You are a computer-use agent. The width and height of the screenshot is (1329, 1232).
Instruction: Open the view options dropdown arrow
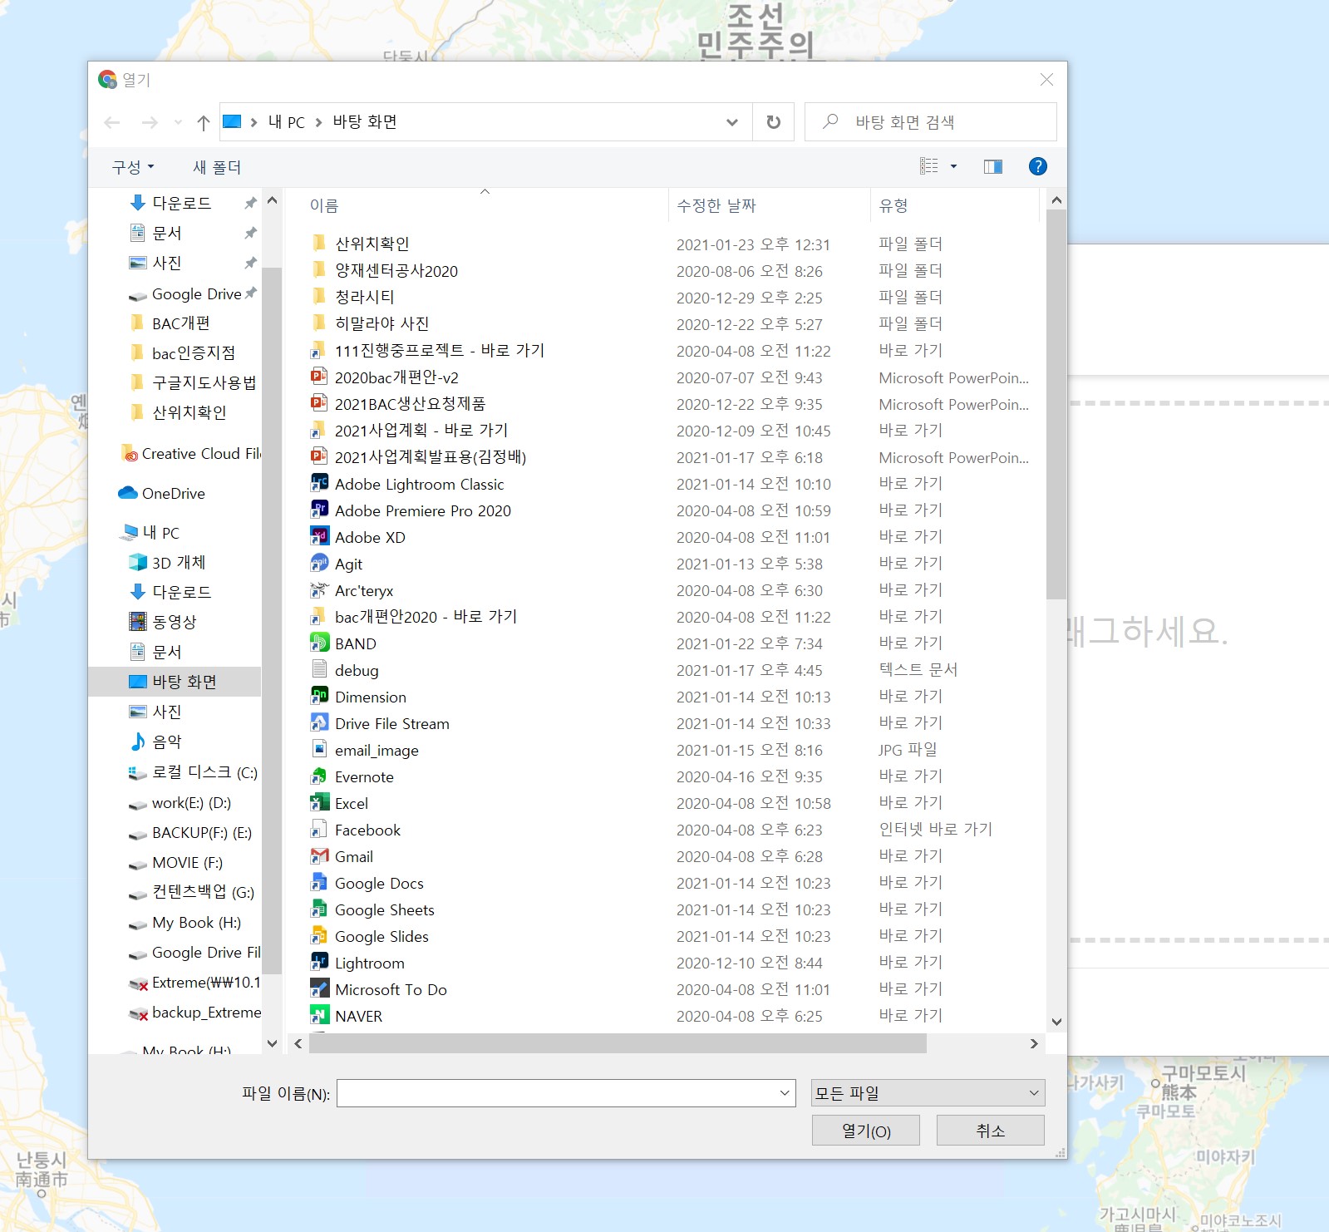click(953, 166)
